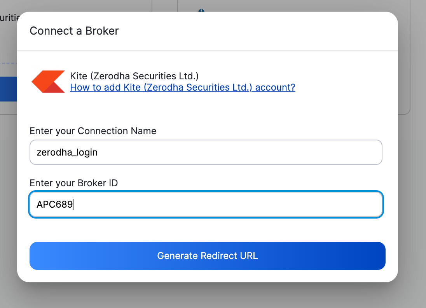This screenshot has width=426, height=308.
Task: Click the dashed line left of the dialog
Action: [8, 63]
